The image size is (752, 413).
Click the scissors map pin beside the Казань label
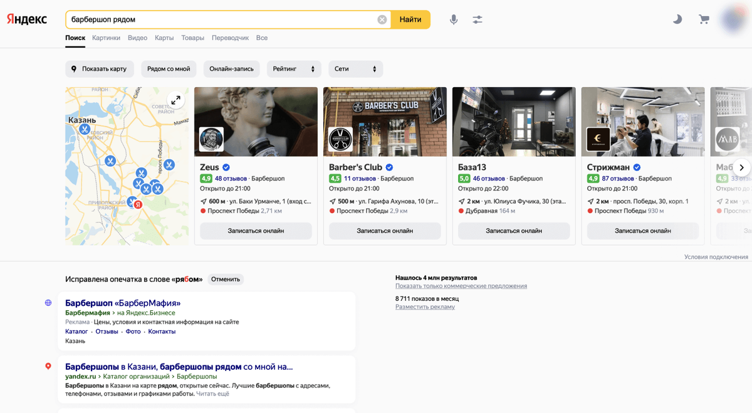tap(85, 129)
